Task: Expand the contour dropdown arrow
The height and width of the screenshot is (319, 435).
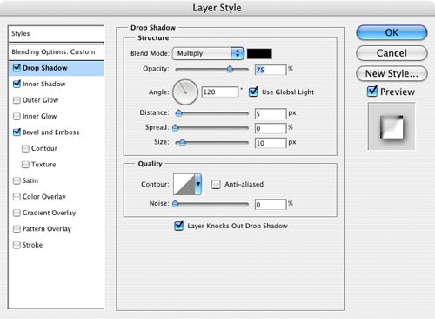Action: click(x=198, y=184)
